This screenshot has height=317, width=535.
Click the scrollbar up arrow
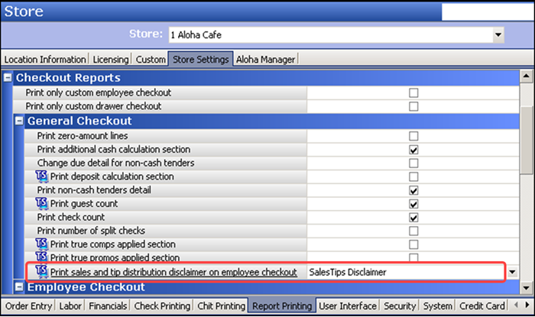pyautogui.click(x=526, y=76)
